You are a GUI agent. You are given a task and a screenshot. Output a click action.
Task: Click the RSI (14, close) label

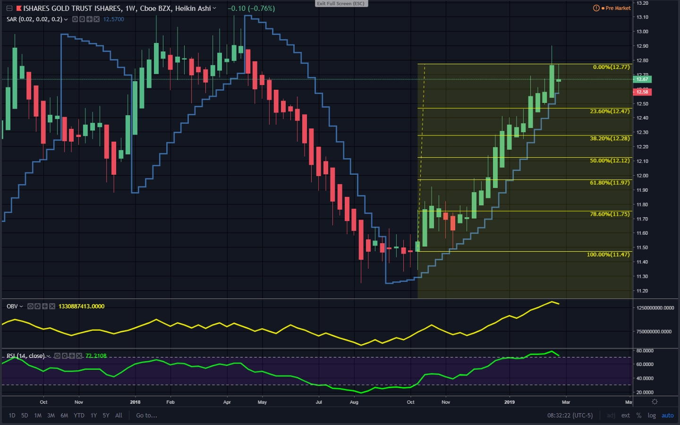click(x=25, y=356)
